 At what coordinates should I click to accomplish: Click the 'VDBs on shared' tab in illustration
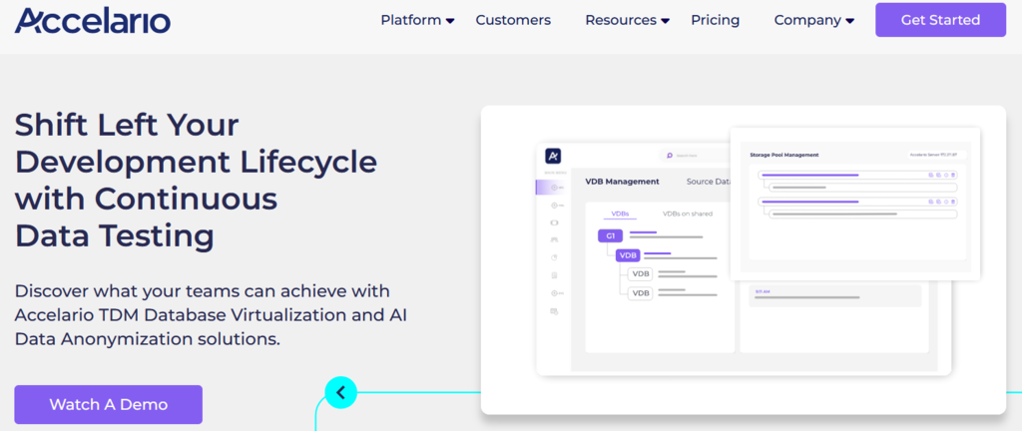click(688, 214)
